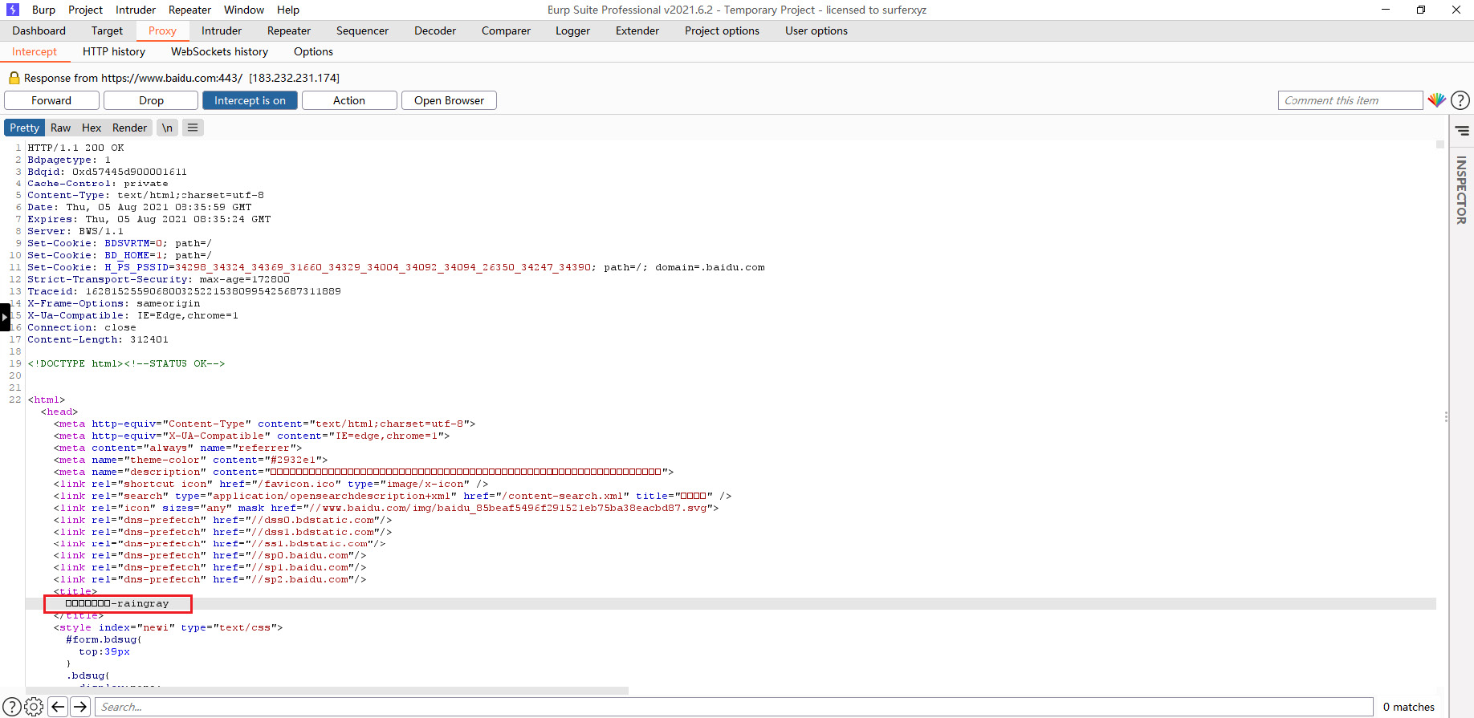Open search settings gear icon
The height and width of the screenshot is (718, 1474).
tap(34, 707)
